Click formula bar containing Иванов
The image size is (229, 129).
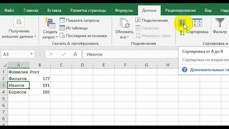coord(130,54)
